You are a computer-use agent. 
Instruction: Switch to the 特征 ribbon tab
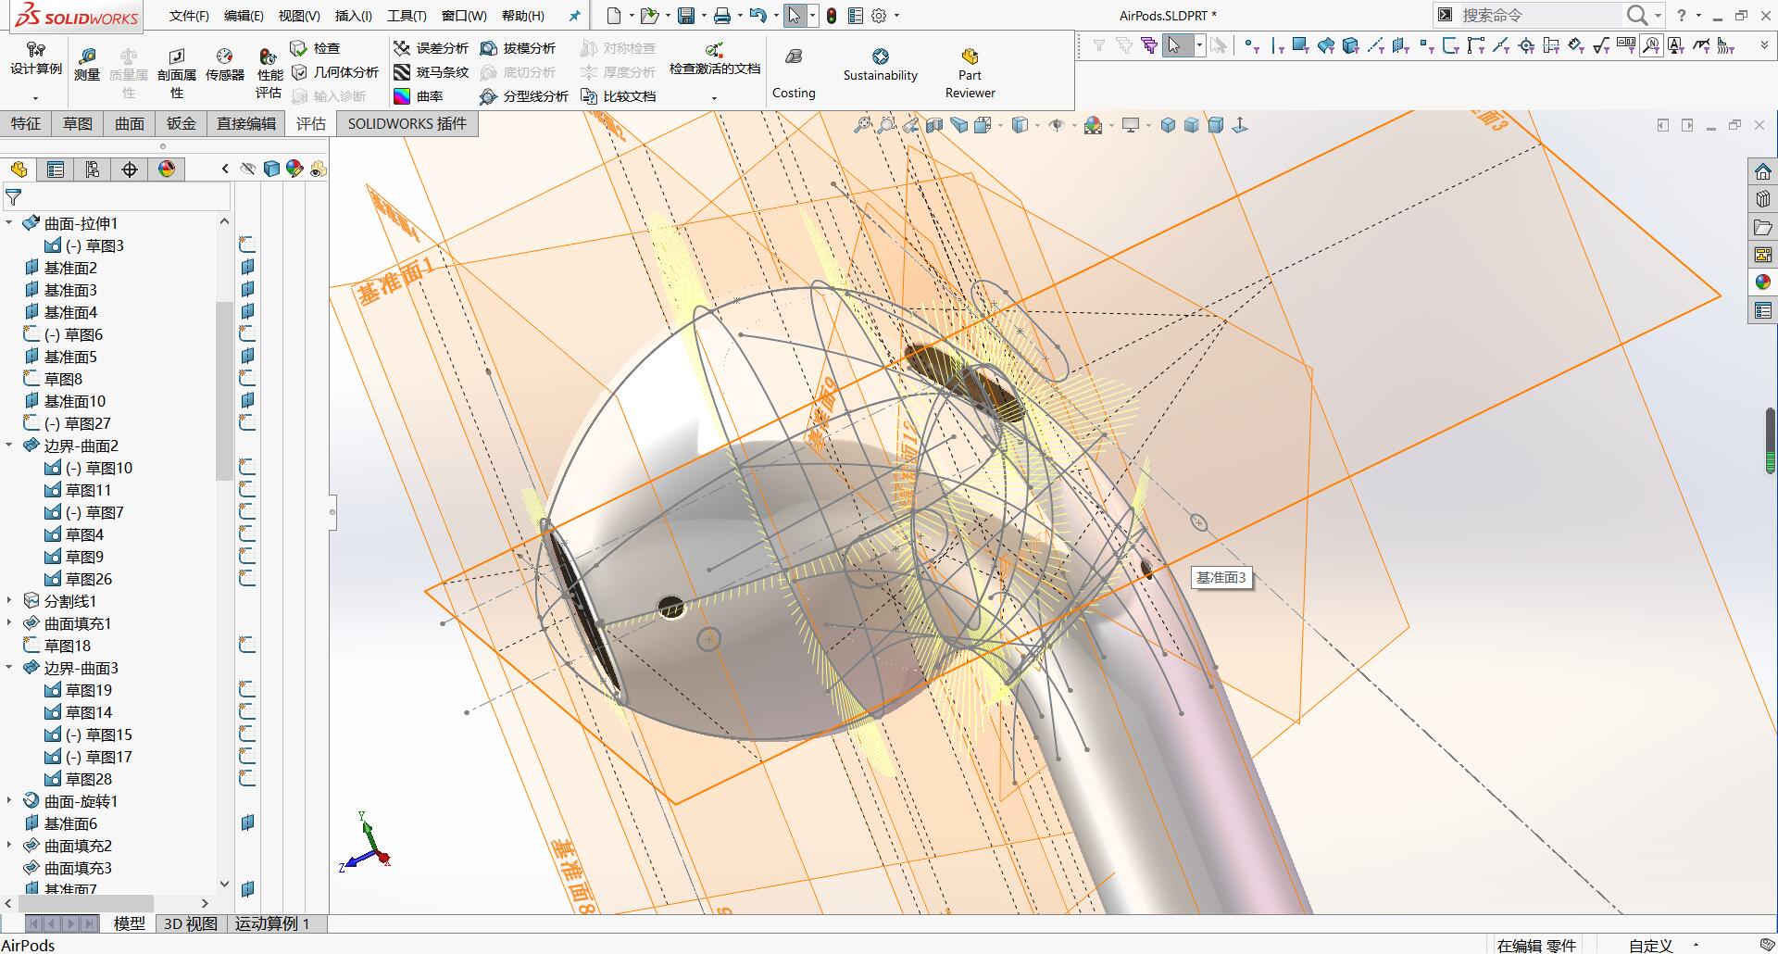[x=26, y=124]
